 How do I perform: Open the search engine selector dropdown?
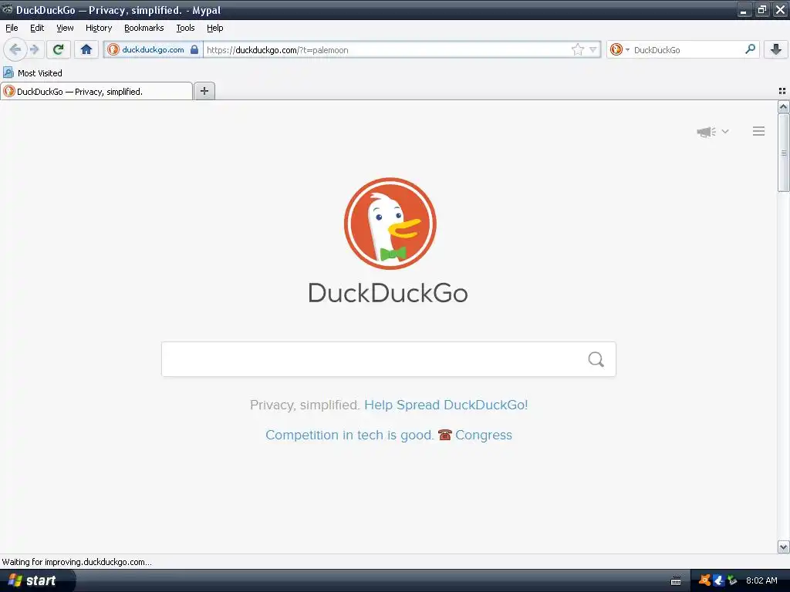[620, 49]
